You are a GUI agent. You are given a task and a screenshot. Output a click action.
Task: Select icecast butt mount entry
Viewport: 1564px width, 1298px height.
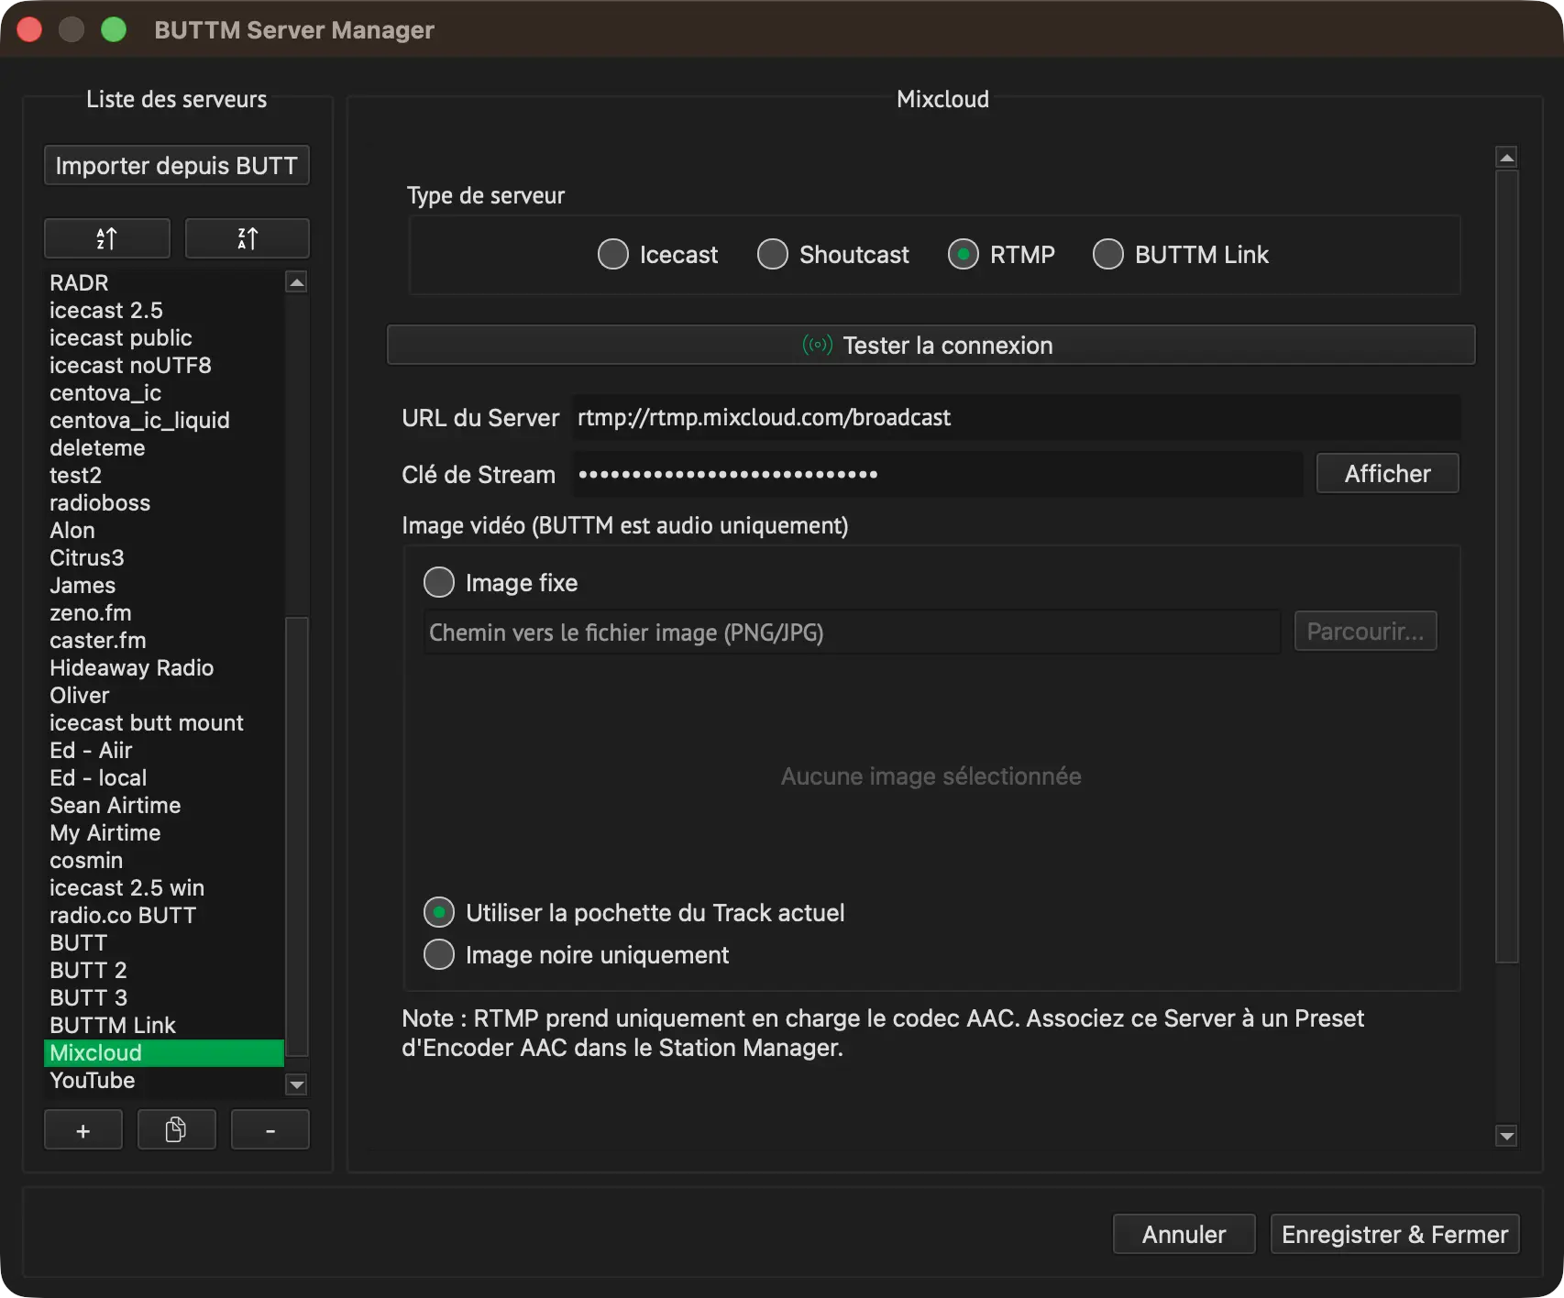[164, 722]
